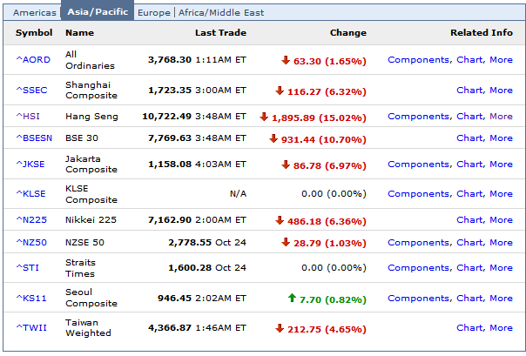Open the ^NZ50 symbol link
Image resolution: width=526 pixels, height=356 pixels.
31,242
